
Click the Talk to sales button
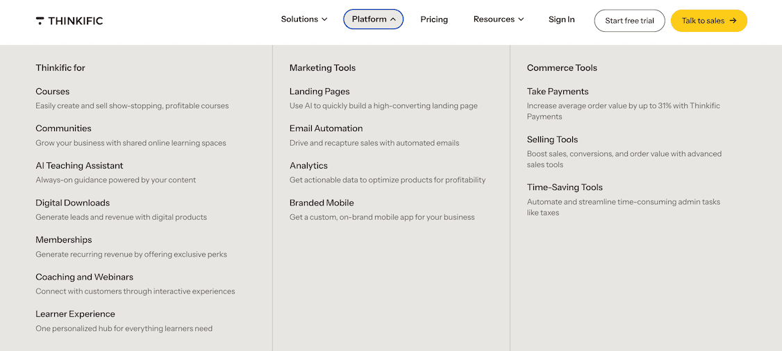[x=708, y=21]
